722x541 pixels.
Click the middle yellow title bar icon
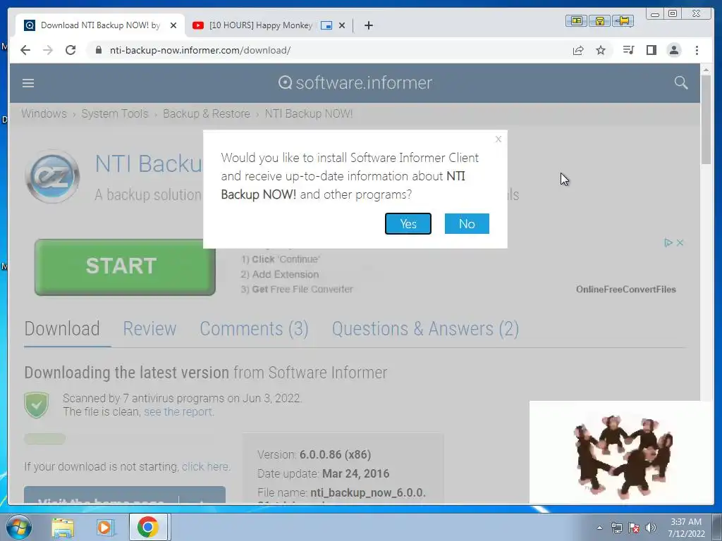599,20
